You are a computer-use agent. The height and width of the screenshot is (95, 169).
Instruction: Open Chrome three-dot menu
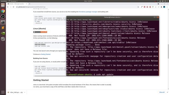coord(167,7)
